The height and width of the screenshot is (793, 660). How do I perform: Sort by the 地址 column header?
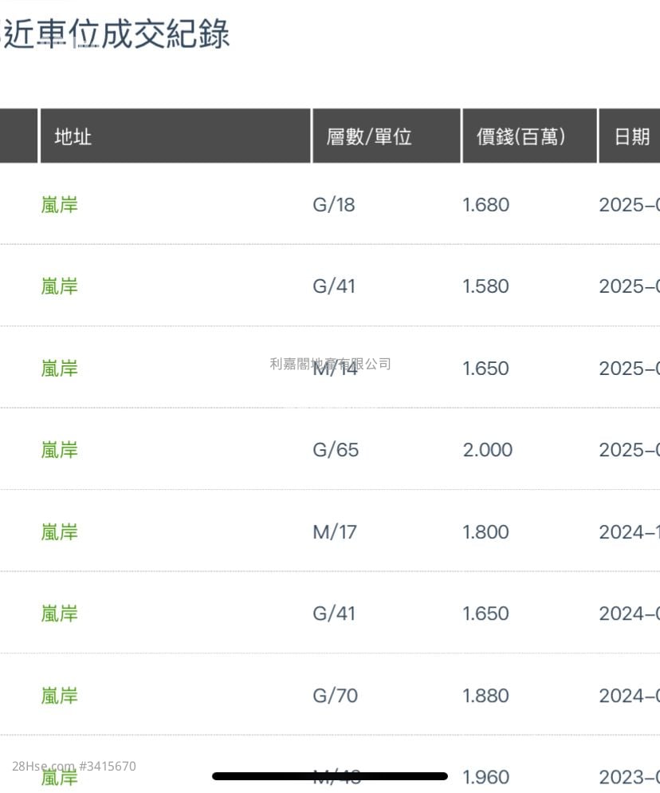coord(175,136)
